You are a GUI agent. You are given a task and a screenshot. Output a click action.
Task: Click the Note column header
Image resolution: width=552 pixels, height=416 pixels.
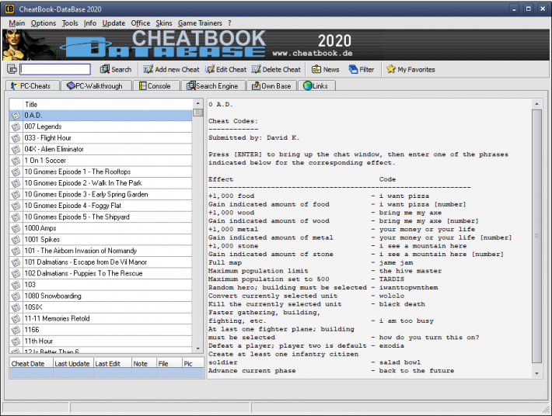[x=145, y=364]
